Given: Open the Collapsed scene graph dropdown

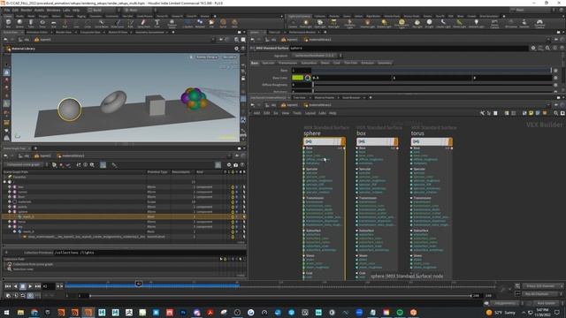Looking at the screenshot, I should [27, 165].
